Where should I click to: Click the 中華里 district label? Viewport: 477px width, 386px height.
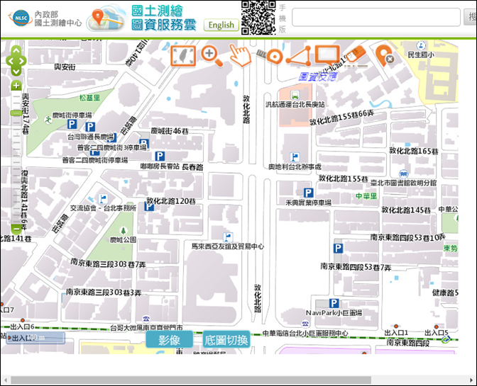[366, 196]
